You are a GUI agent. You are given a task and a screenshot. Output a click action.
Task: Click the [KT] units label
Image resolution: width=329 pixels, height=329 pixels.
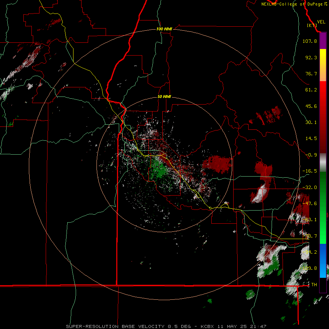click(312, 25)
